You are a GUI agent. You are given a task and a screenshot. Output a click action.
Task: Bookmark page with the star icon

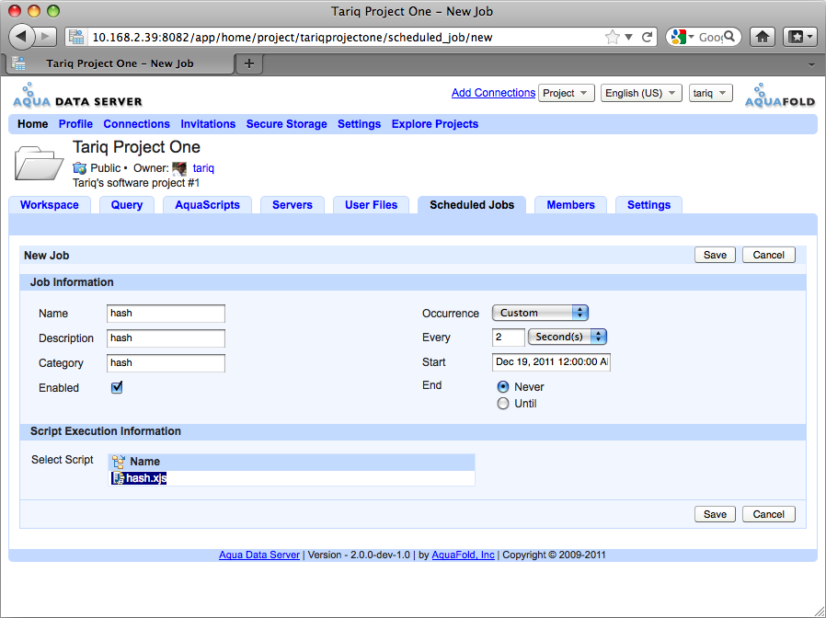coord(612,37)
